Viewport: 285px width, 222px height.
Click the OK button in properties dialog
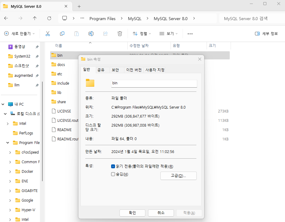pos(132,213)
